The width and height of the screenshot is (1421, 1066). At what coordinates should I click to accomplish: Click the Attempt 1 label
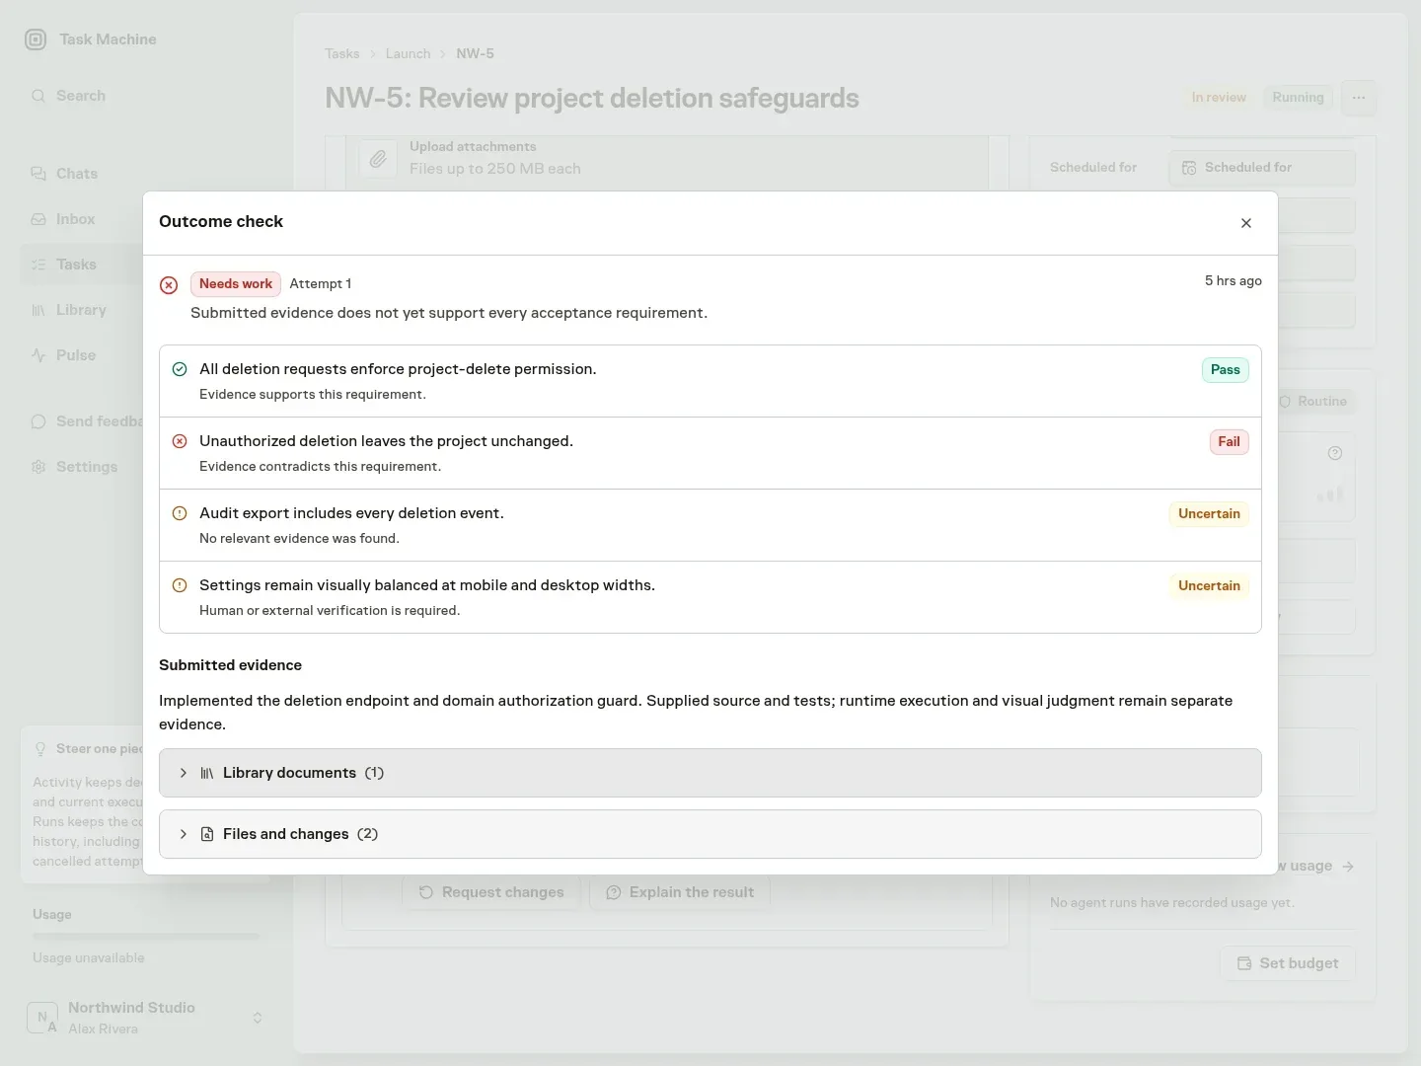coord(321,284)
